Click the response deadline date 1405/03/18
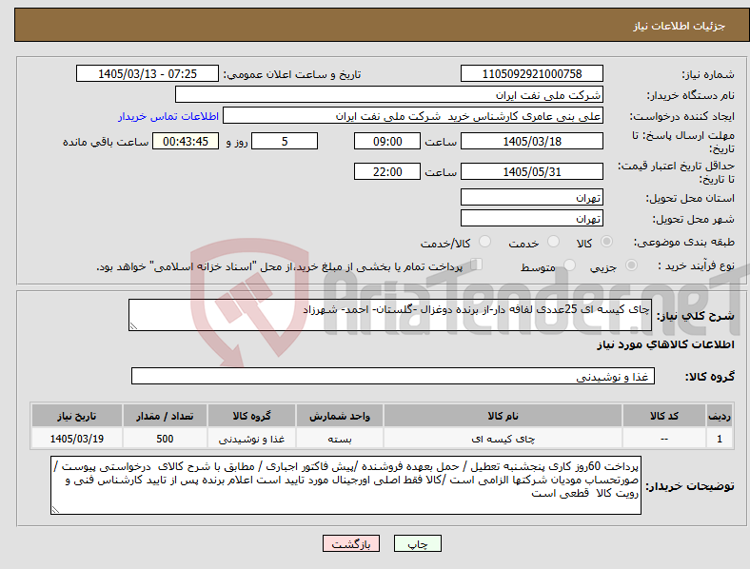The width and height of the screenshot is (750, 569). (x=531, y=141)
